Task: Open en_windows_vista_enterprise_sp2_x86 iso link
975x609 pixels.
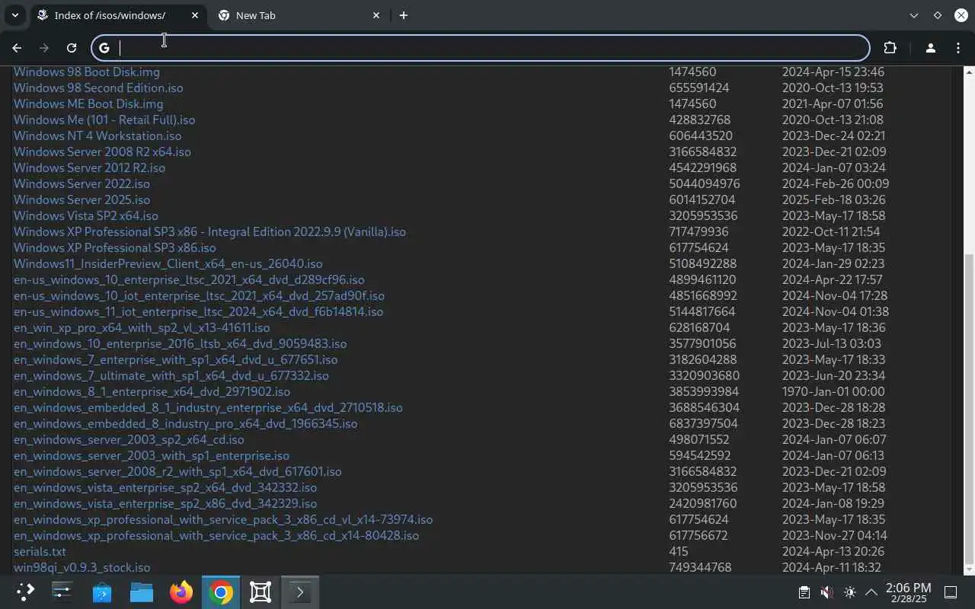Action: point(165,503)
